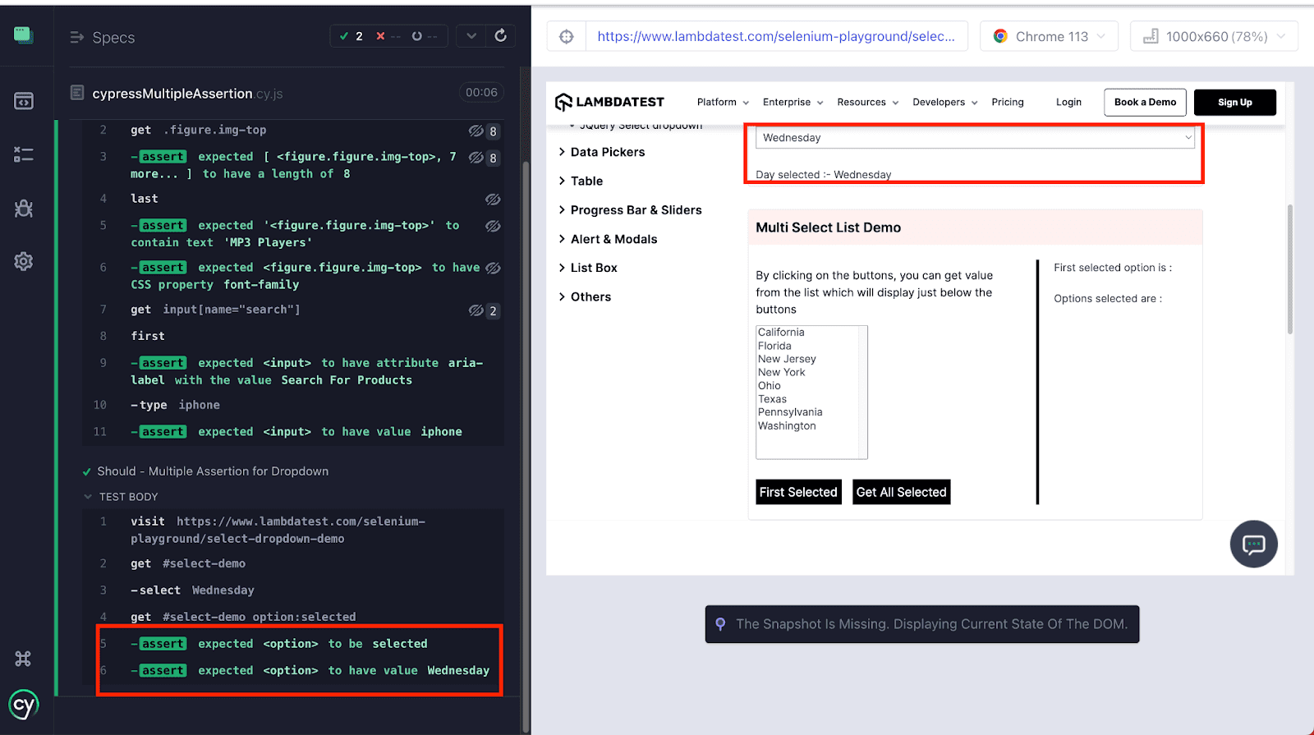Open the 1000x660 viewport size dropdown
Screen dimensions: 1314x735
1214,36
